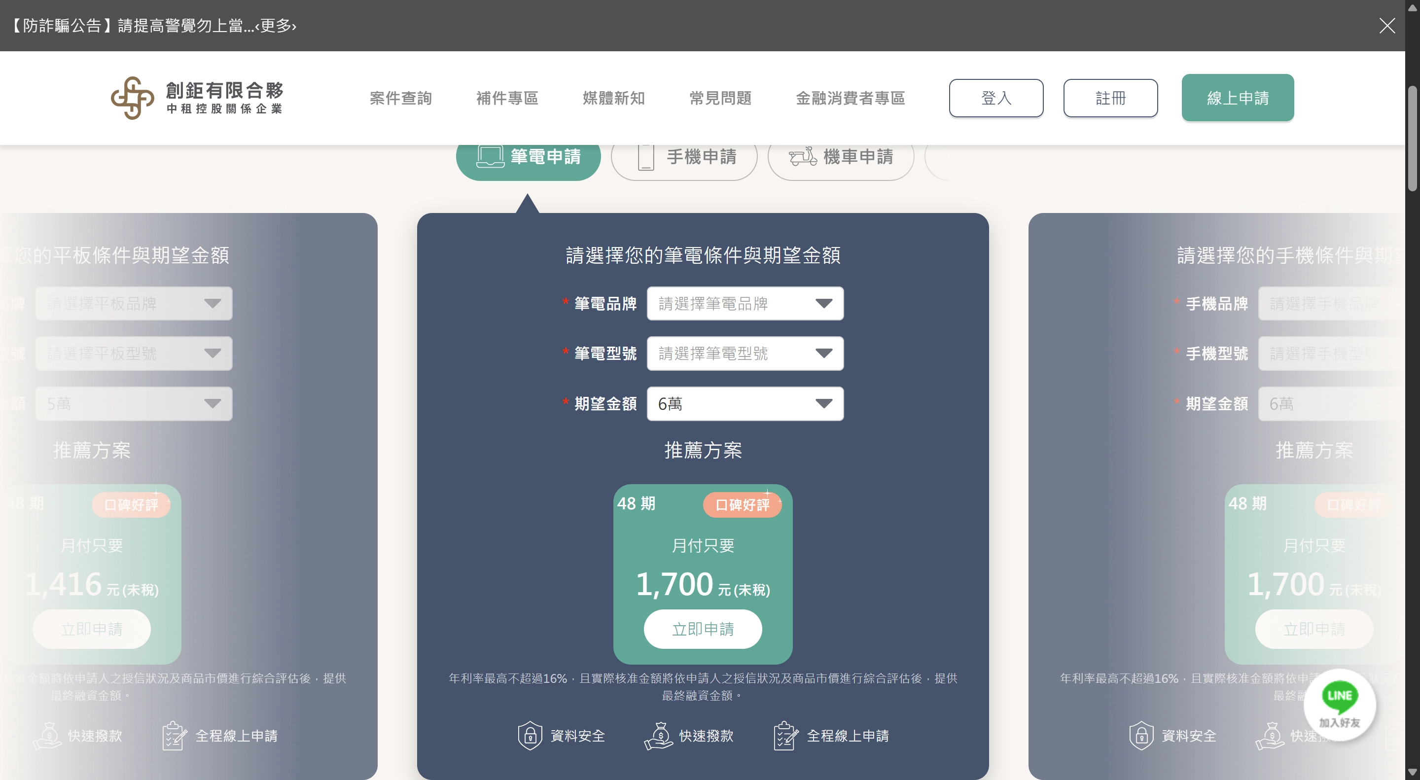This screenshot has height=780, width=1420.
Task: Click 立即申請 in the phone plan card
Action: 1314,629
